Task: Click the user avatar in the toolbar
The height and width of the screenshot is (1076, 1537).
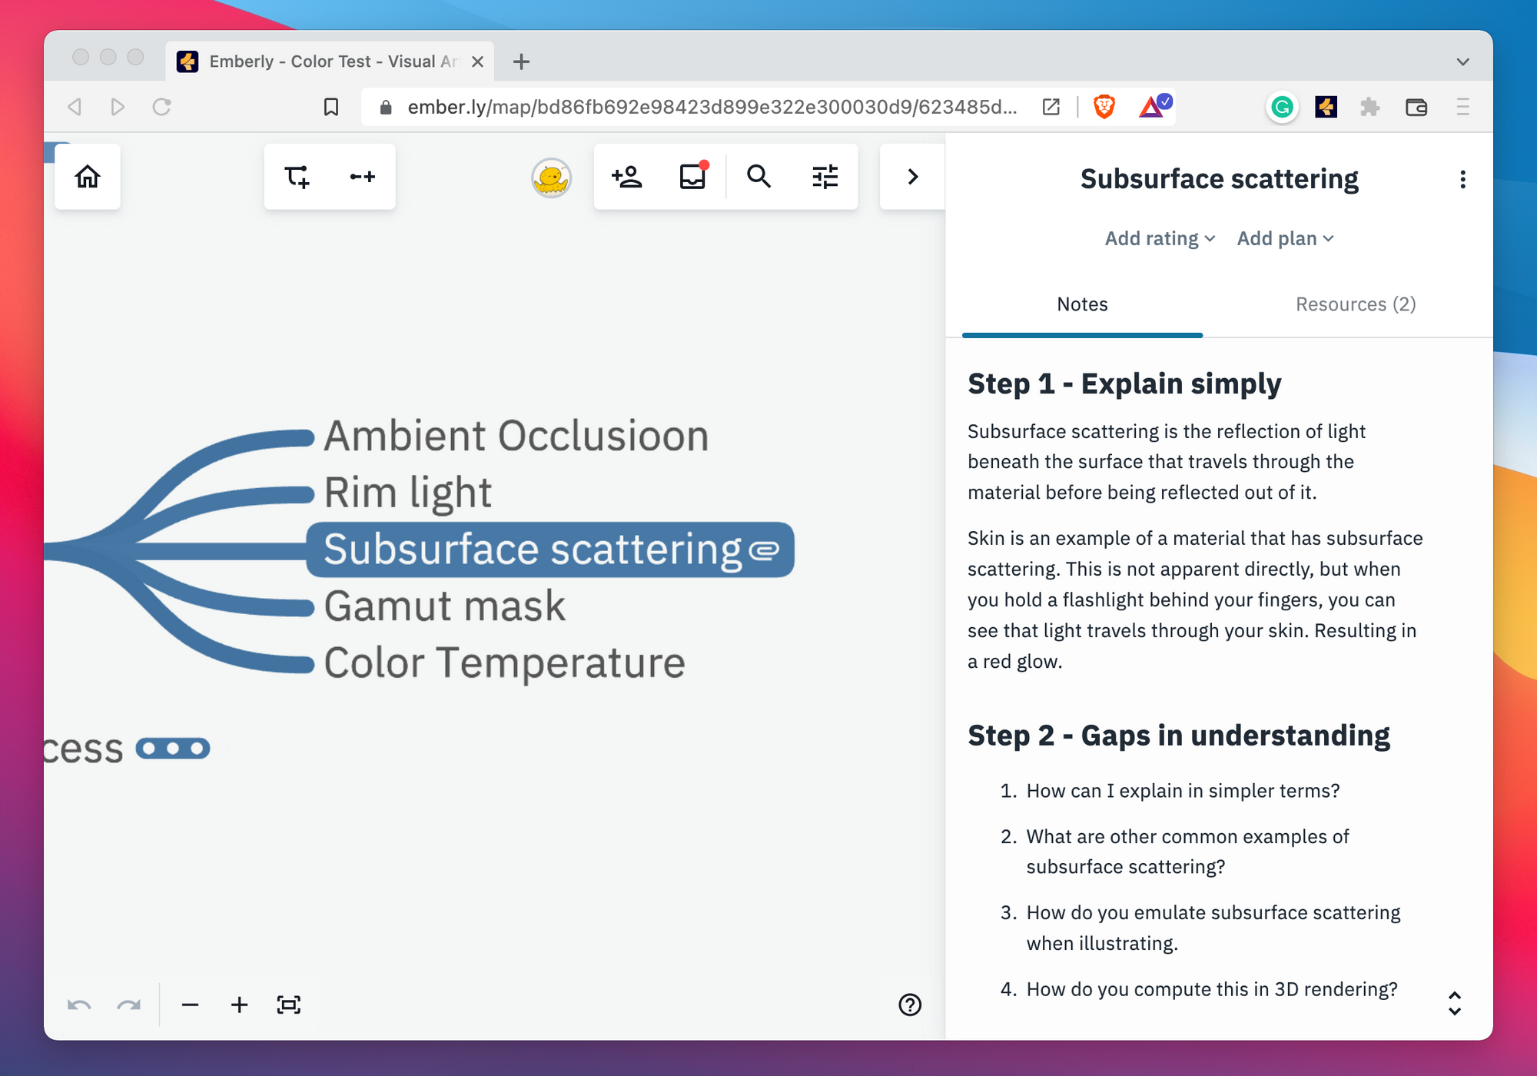Action: pos(551,178)
